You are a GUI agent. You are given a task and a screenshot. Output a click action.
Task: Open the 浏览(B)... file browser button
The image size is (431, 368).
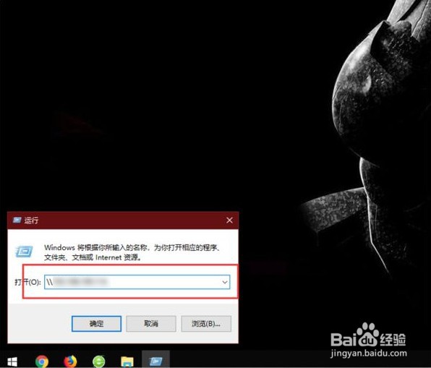[x=206, y=323]
